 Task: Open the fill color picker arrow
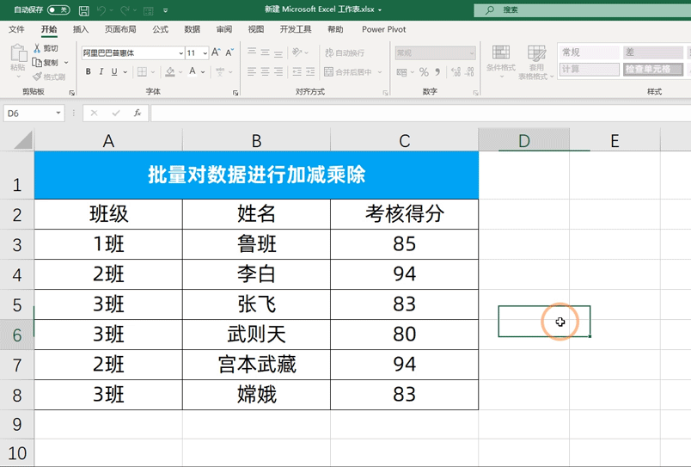[180, 72]
